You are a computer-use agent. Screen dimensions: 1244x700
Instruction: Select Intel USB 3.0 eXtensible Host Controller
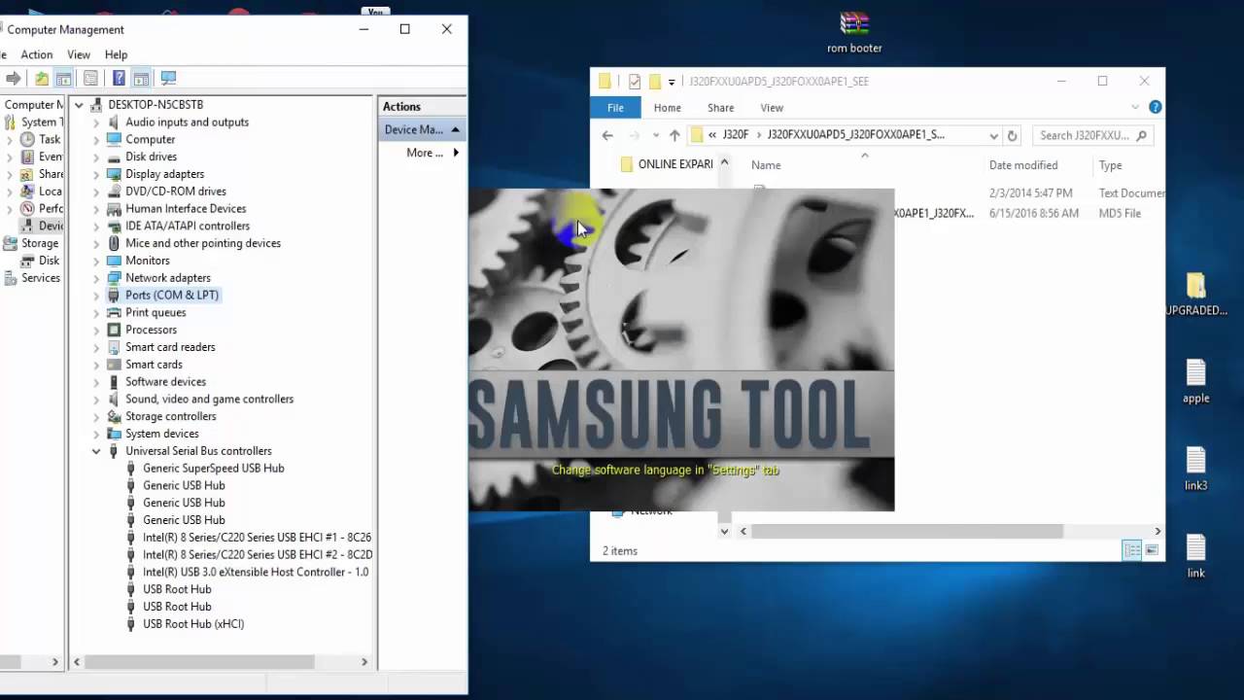coord(256,572)
